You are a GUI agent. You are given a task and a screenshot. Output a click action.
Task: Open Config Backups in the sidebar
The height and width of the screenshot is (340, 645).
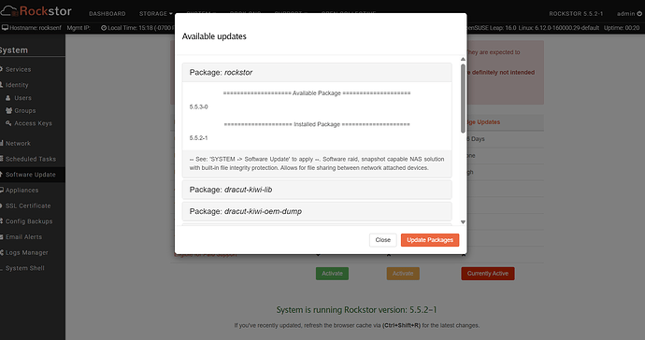pos(29,221)
